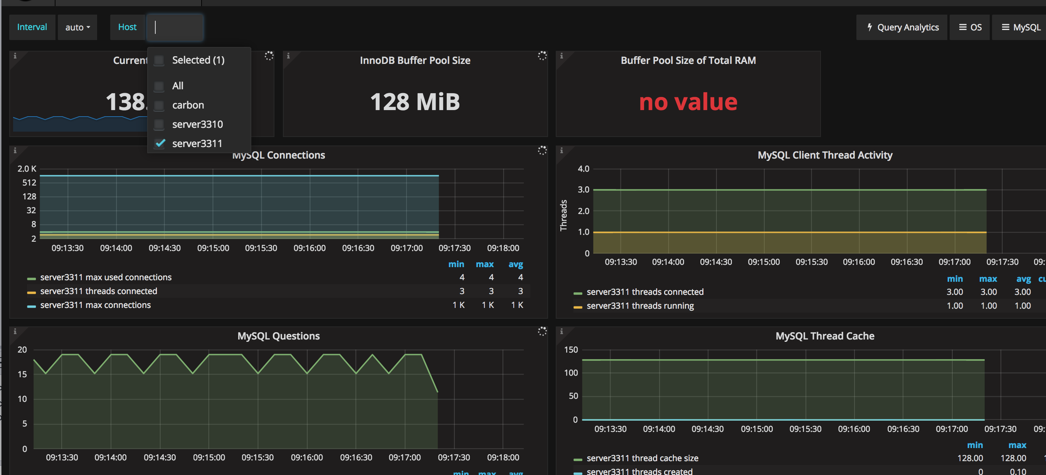Click yellow swatch for Connections threads connected
This screenshot has height=475, width=1046.
point(31,293)
